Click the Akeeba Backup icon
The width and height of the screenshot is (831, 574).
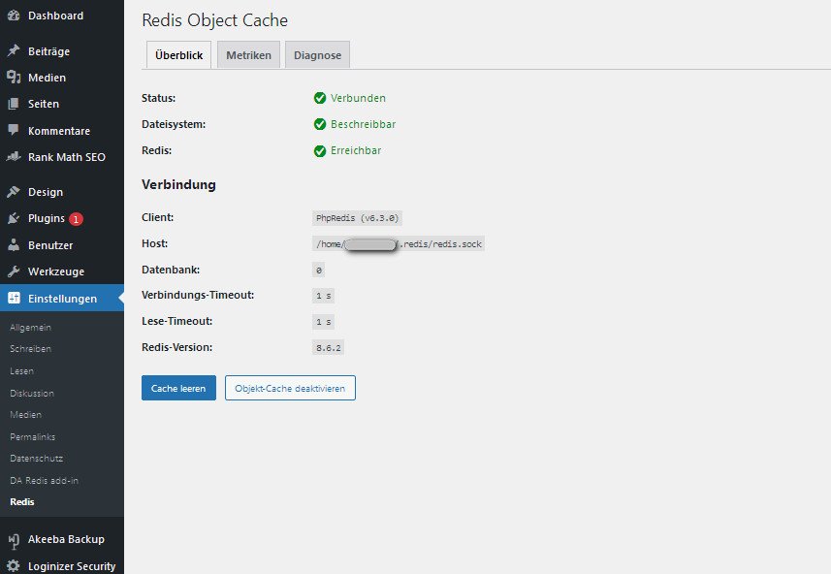tap(14, 539)
